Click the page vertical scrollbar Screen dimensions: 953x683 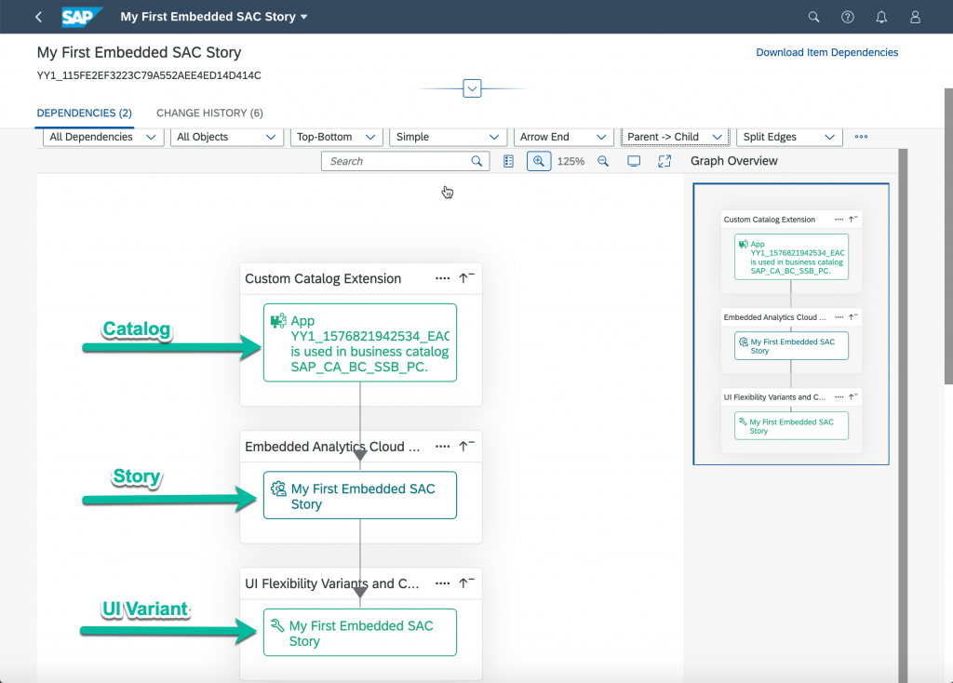[948, 236]
